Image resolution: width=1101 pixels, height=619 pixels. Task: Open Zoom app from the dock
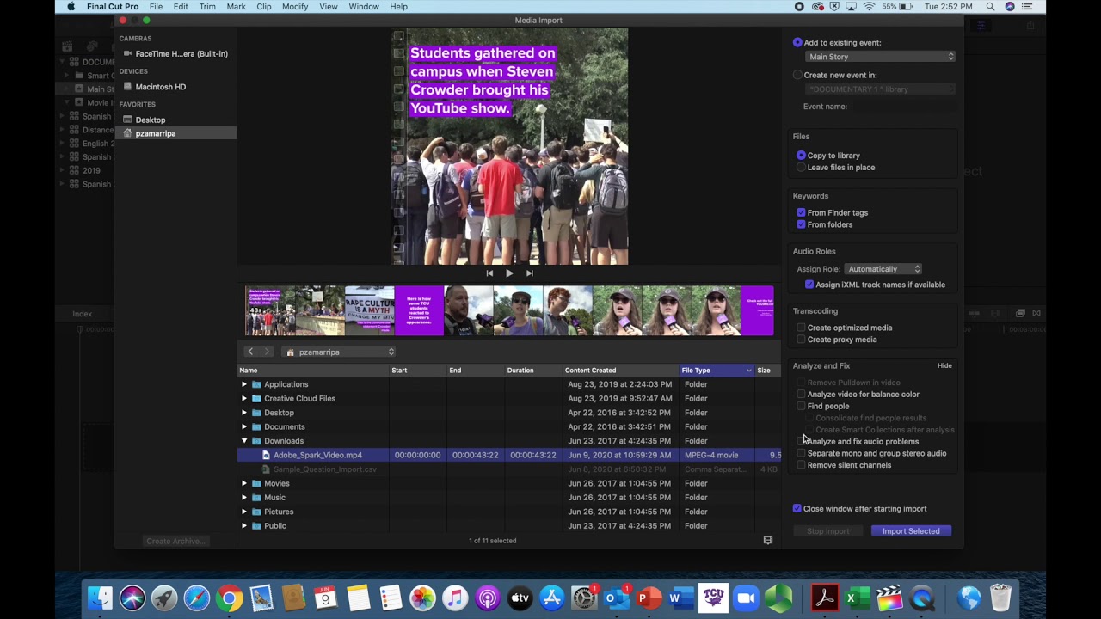[746, 598]
